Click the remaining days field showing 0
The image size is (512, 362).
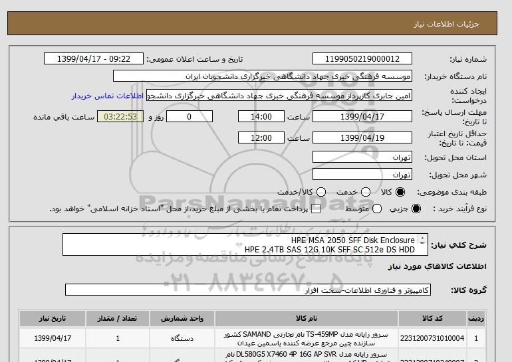(x=190, y=116)
